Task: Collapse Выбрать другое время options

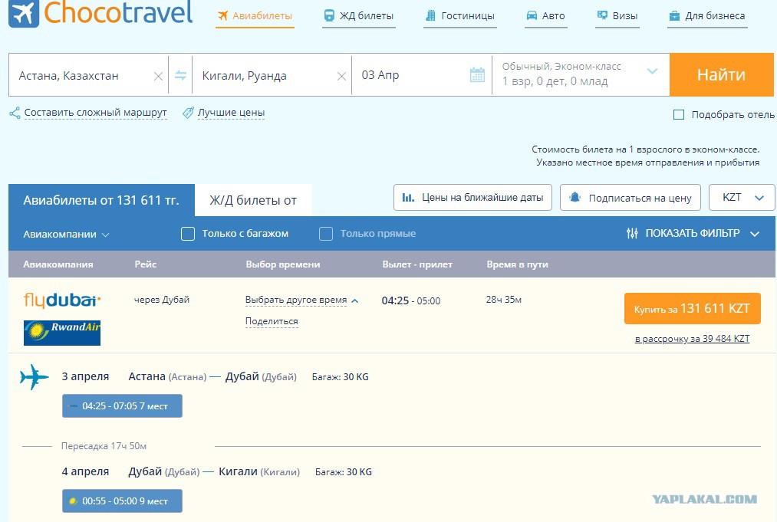Action: [x=301, y=300]
